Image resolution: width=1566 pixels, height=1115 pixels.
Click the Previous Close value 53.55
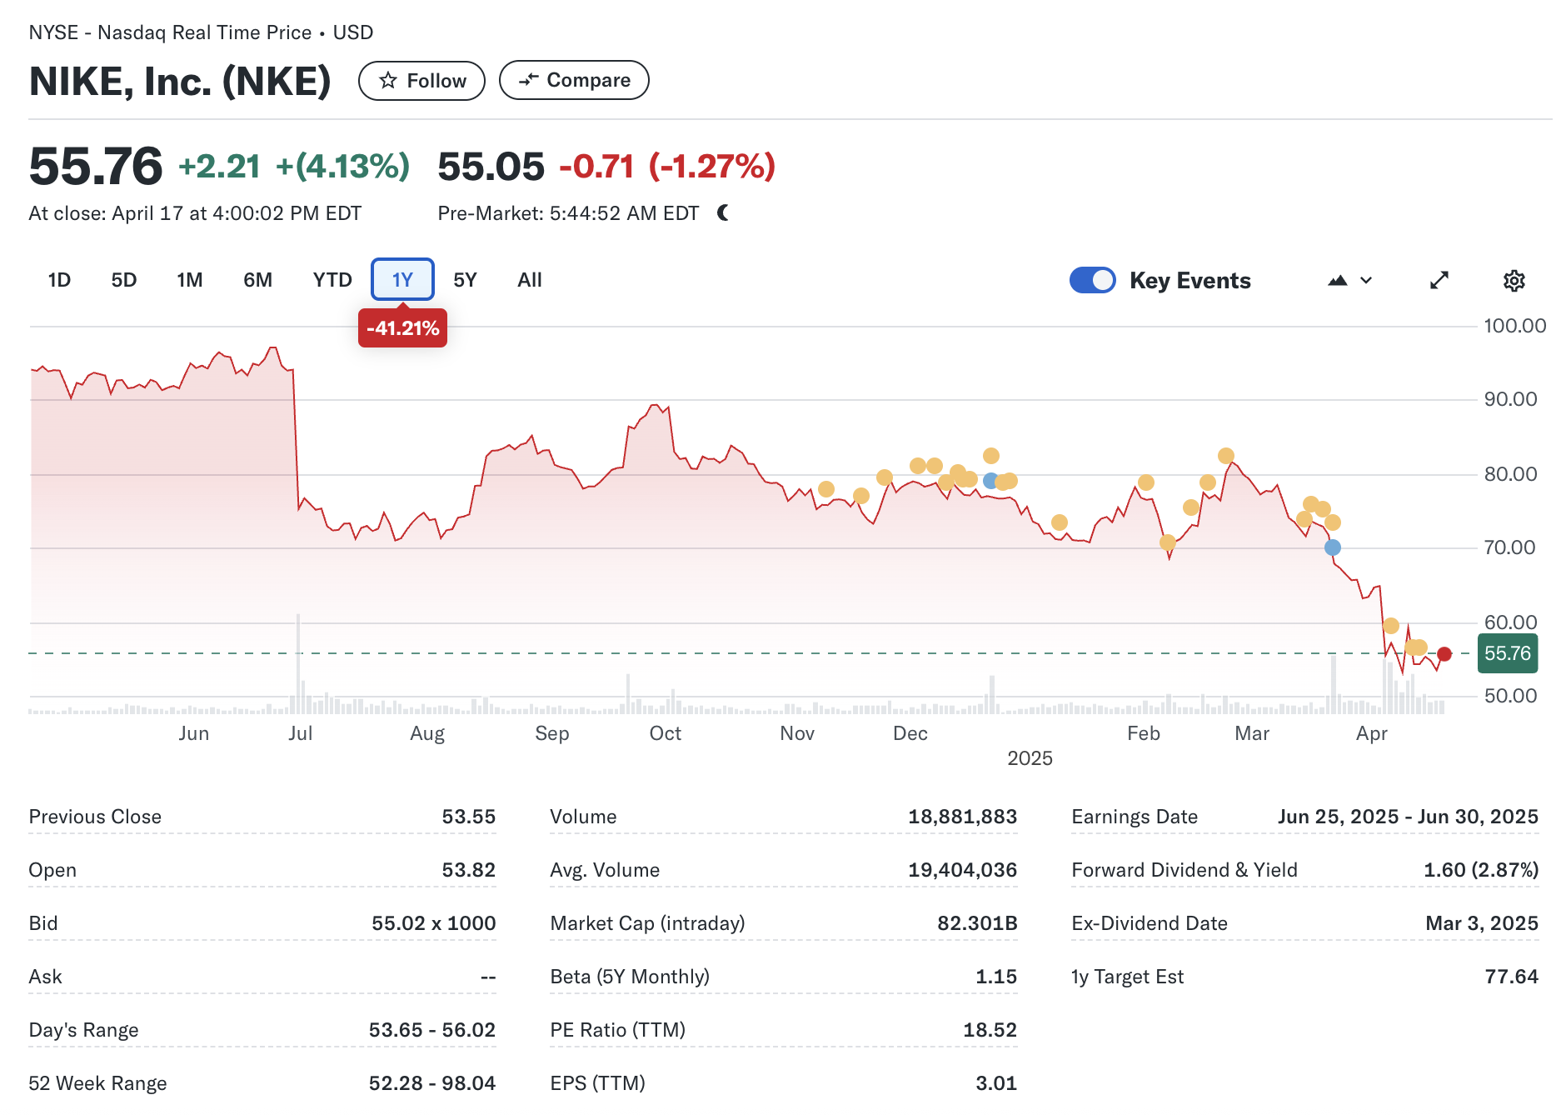(469, 817)
